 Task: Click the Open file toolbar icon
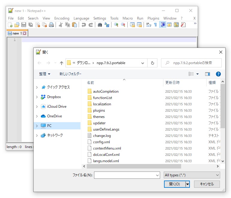(x=17, y=25)
